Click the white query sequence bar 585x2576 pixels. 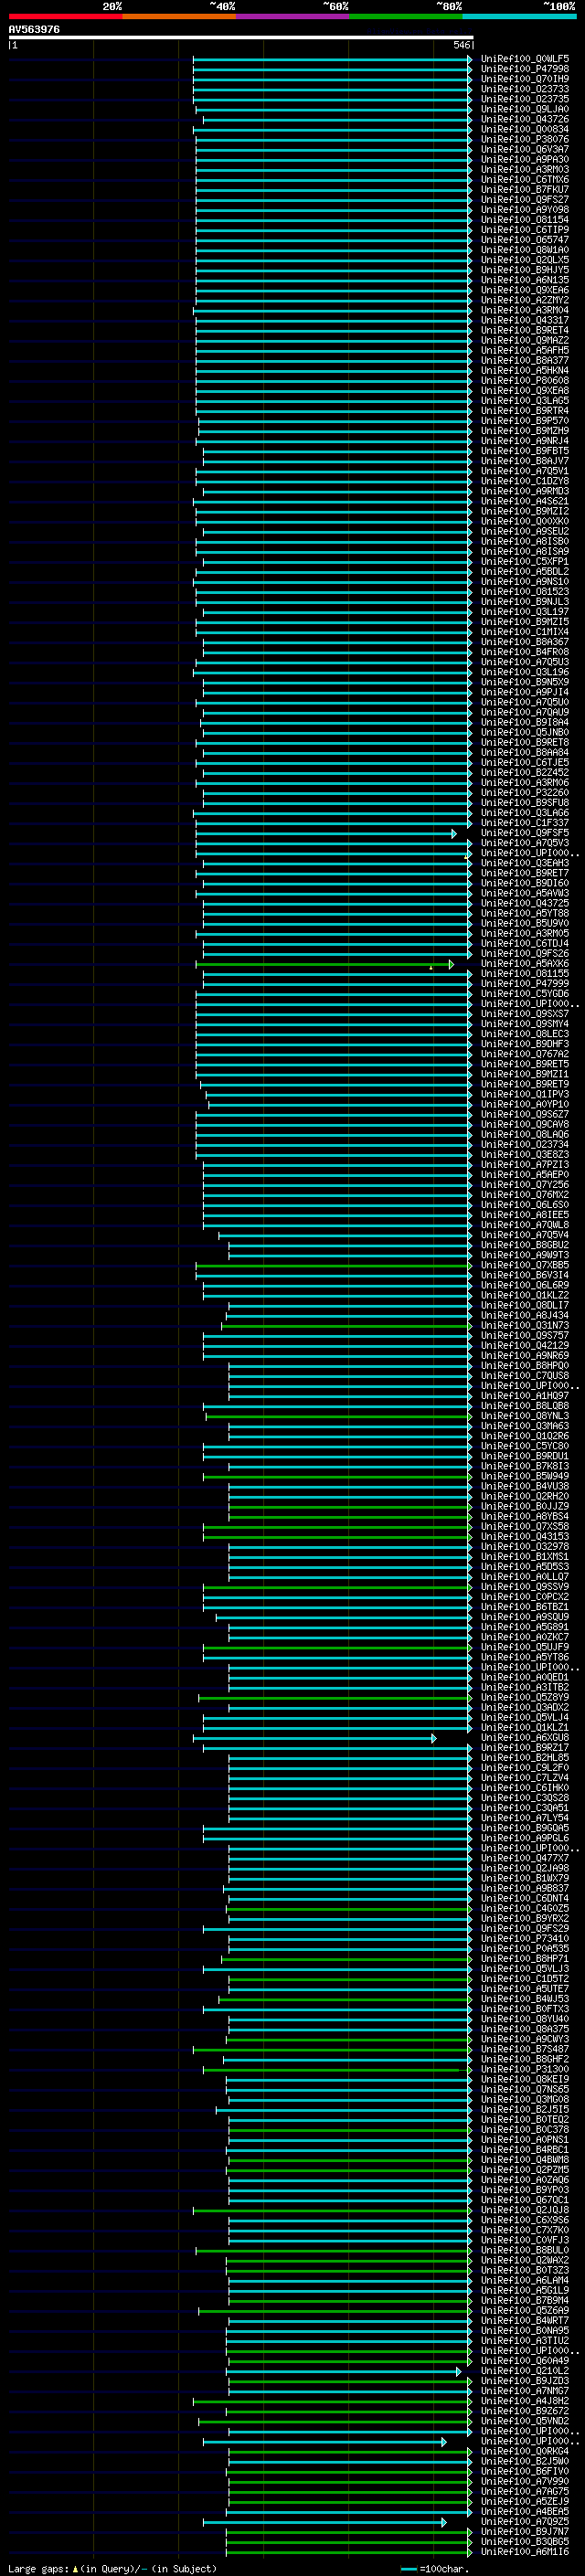[241, 38]
